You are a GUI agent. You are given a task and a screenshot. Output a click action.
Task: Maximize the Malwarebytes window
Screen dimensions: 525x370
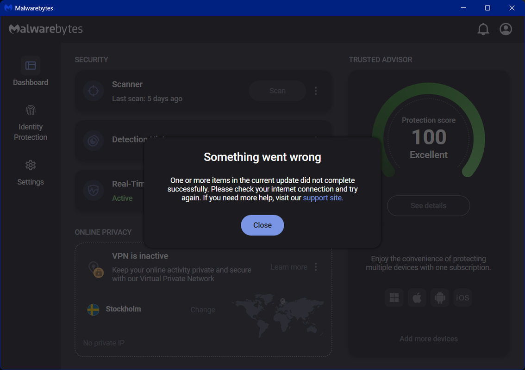coord(487,8)
